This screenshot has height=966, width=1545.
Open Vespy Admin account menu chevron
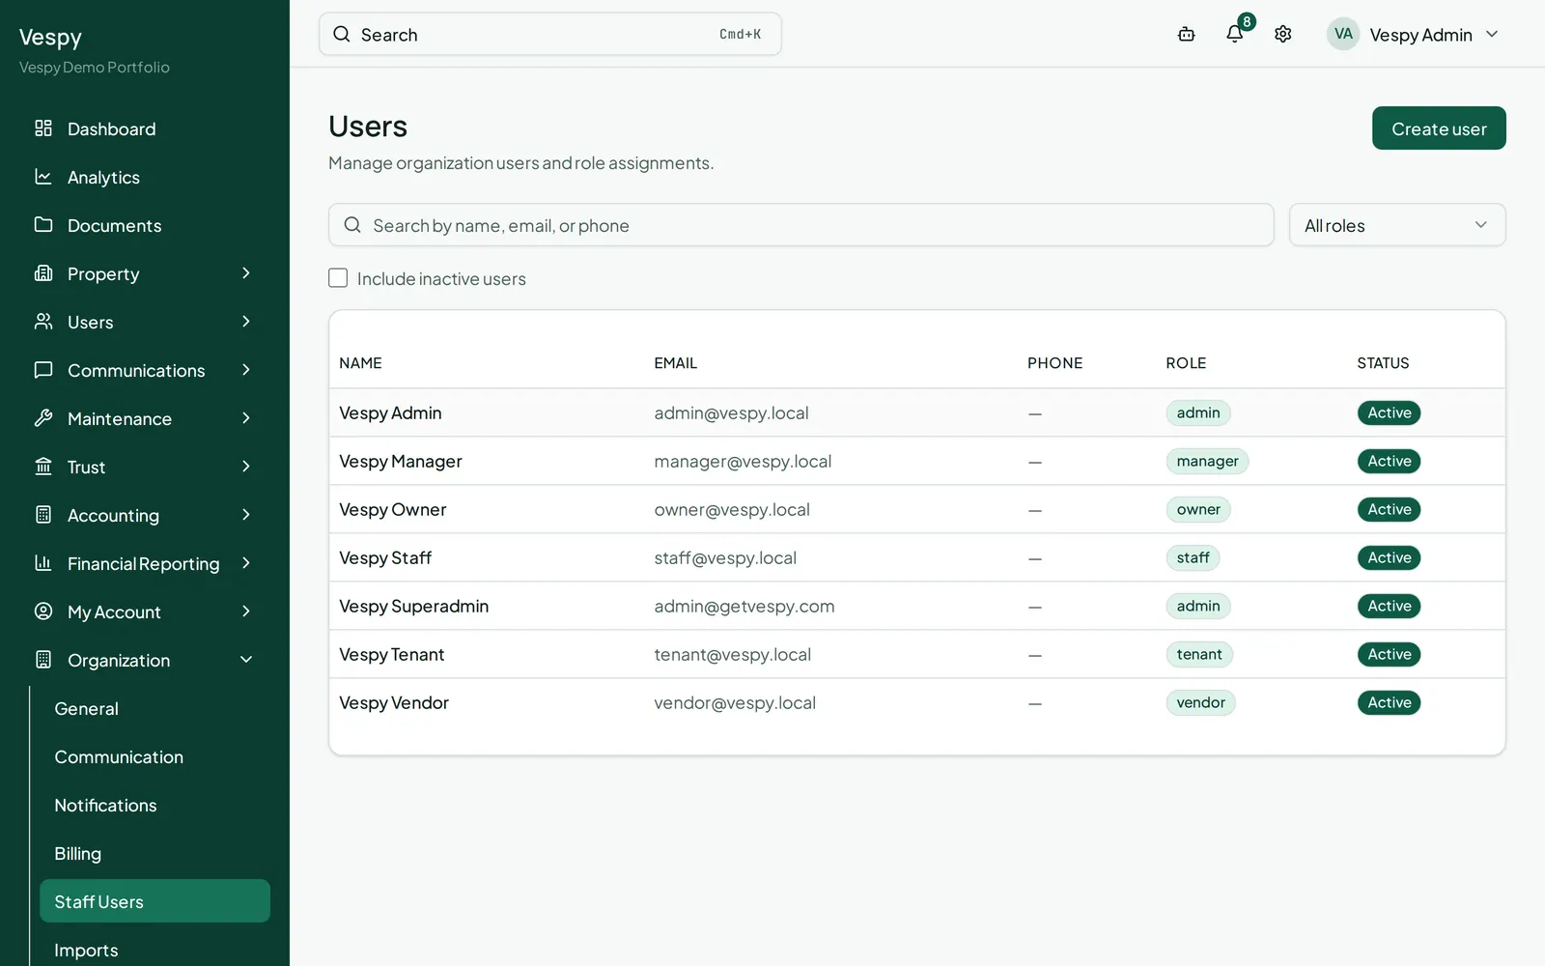click(x=1492, y=34)
